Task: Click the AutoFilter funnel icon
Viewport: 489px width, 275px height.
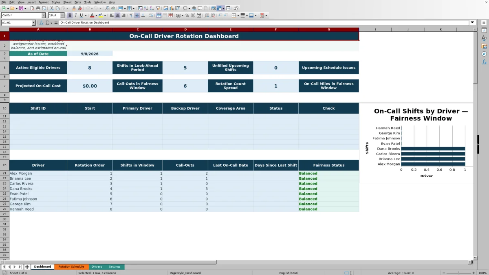Action: coord(158,8)
